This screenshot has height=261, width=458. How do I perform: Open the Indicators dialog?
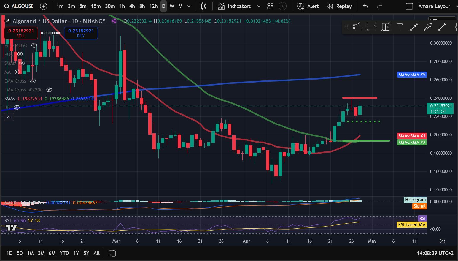click(x=235, y=6)
